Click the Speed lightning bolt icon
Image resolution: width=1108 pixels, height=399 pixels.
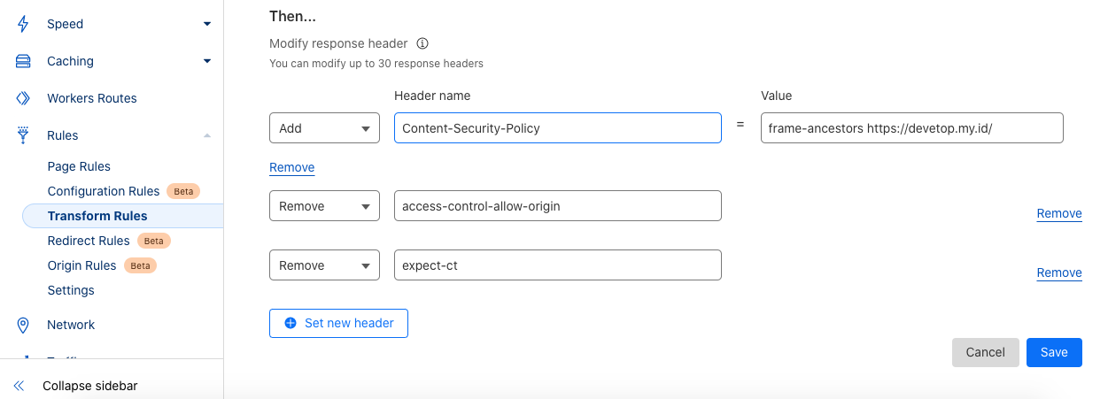tap(23, 24)
